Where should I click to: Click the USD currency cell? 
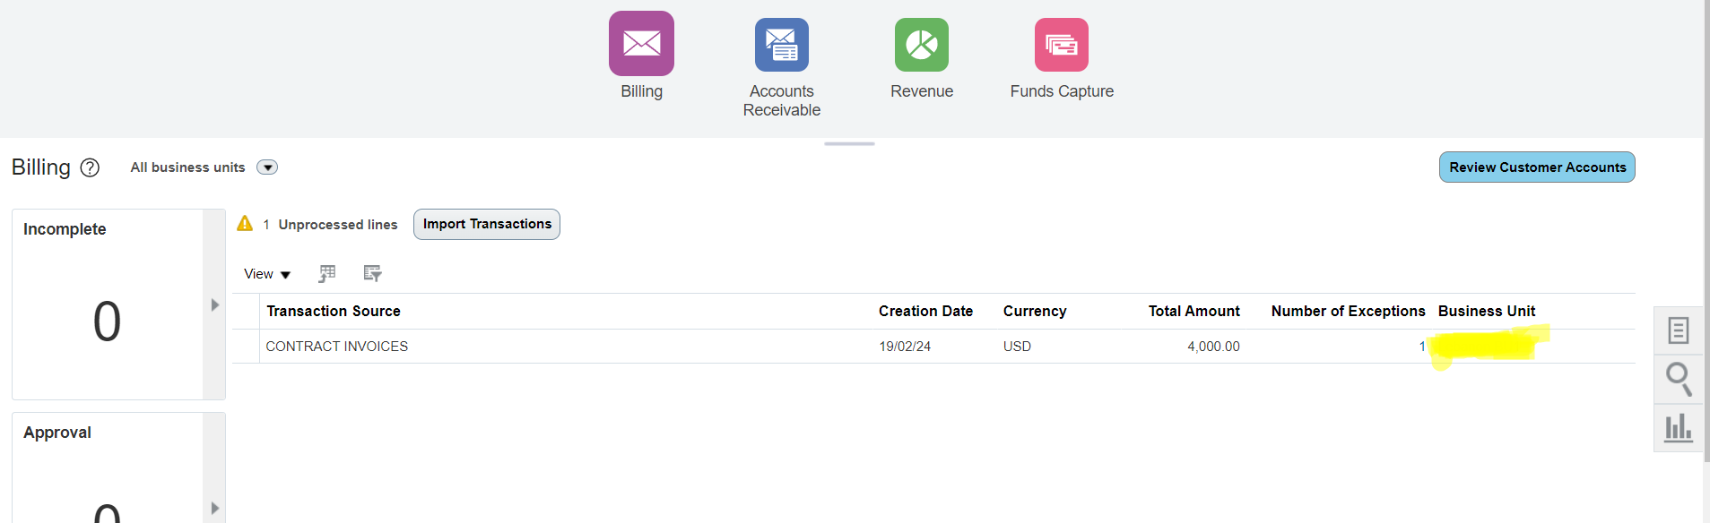pyautogui.click(x=1017, y=347)
